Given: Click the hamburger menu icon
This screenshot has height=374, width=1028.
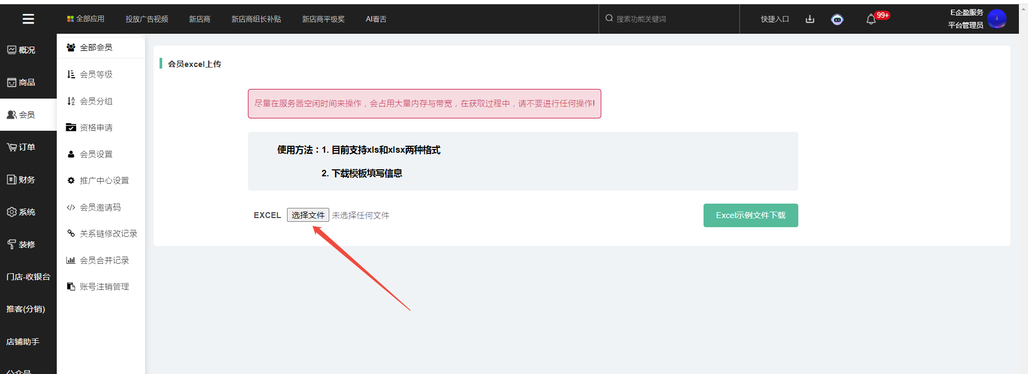Looking at the screenshot, I should pos(28,19).
